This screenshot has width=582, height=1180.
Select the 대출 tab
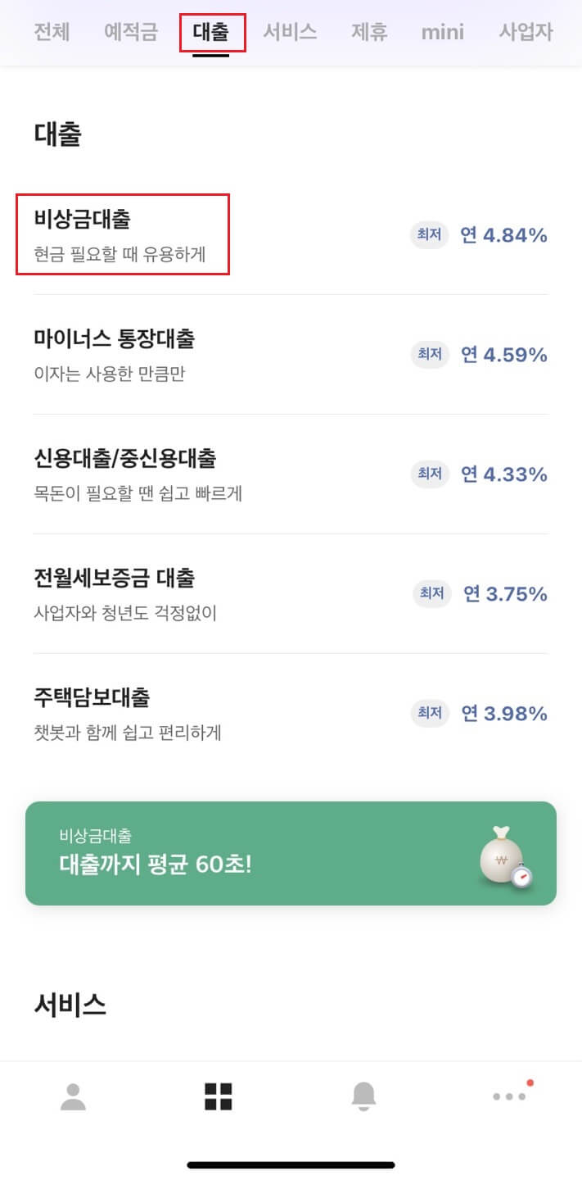click(213, 33)
